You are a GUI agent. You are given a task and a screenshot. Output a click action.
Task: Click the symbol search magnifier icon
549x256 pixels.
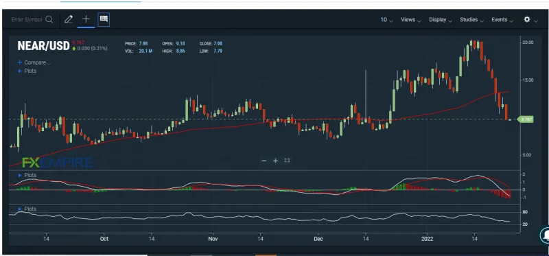pyautogui.click(x=49, y=20)
